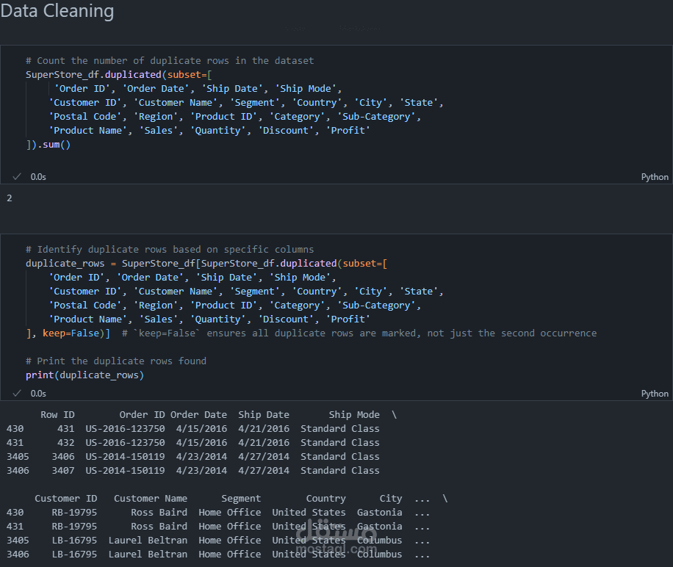Click the success checkmark on the second cell

click(x=16, y=393)
